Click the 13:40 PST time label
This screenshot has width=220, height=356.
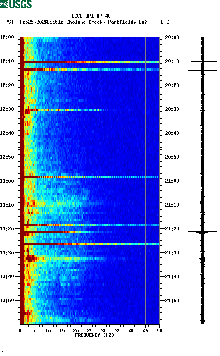7,277
